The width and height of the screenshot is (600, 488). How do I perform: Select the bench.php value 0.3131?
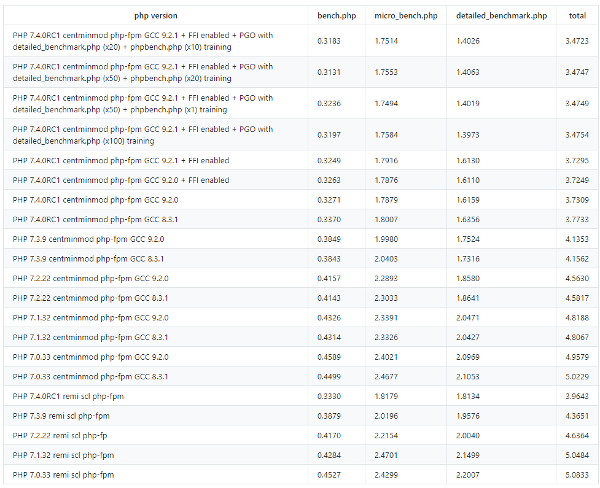click(329, 72)
